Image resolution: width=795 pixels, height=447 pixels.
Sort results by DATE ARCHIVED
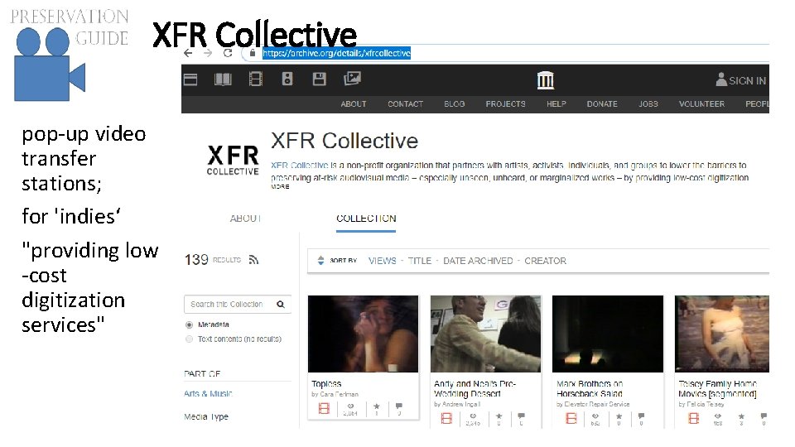[x=478, y=261]
